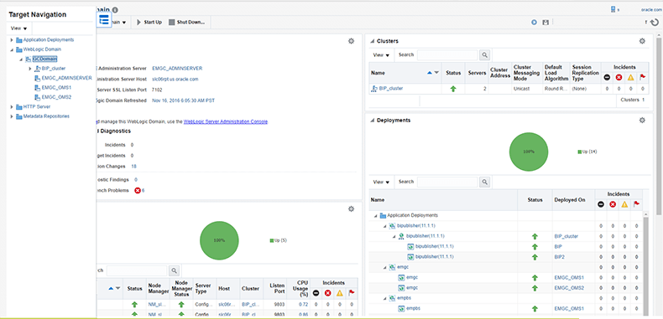Screen dimensions: 663x319
Task: Open the WebLogic Domain dropdown menu
Action: pos(120,23)
